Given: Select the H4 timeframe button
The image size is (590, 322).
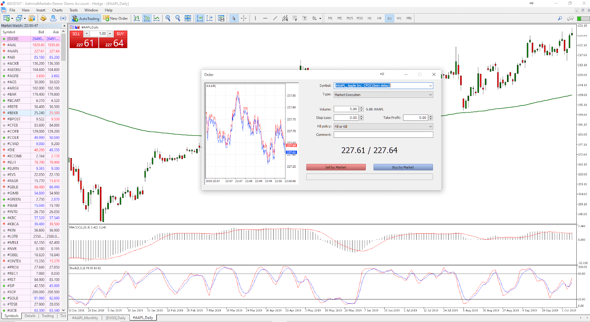Looking at the screenshot, I should coord(379,18).
